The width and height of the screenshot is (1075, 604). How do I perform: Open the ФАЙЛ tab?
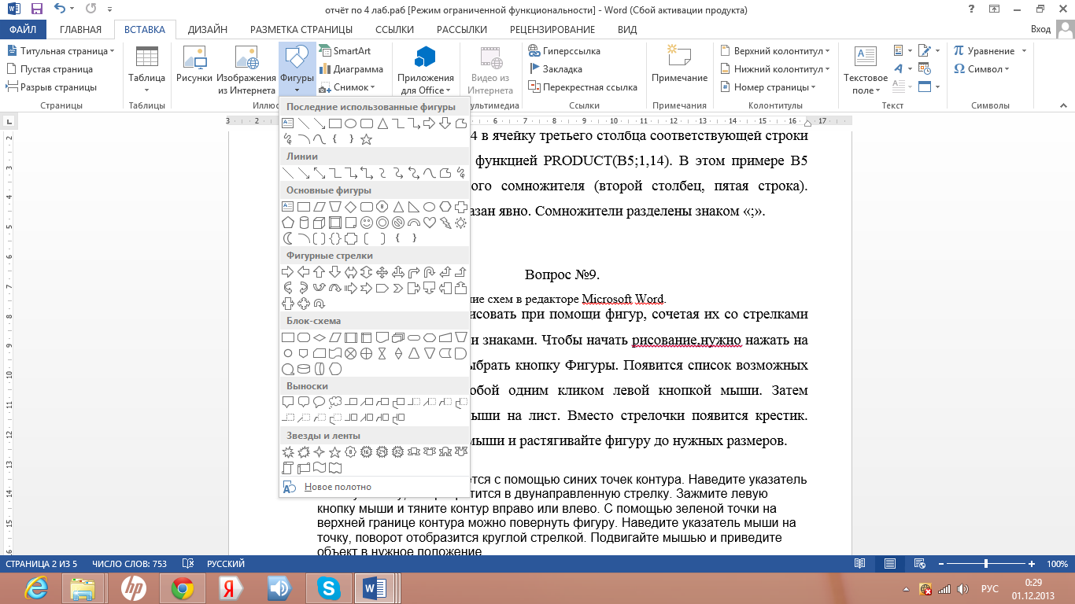coord(24,30)
